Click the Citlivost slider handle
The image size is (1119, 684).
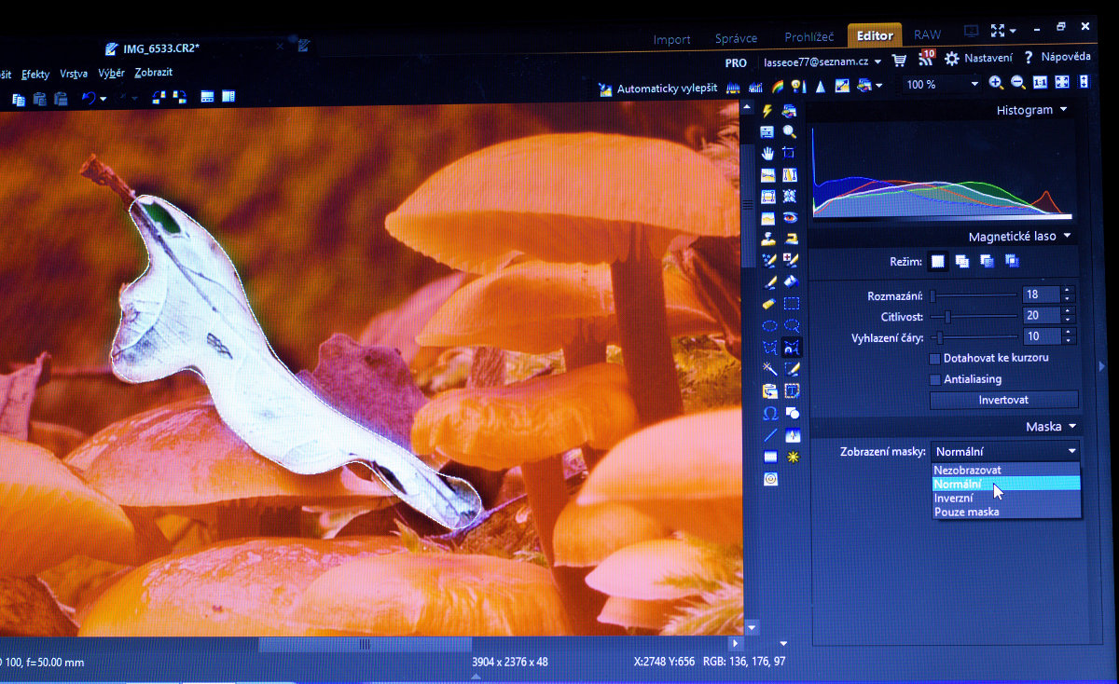pos(947,317)
